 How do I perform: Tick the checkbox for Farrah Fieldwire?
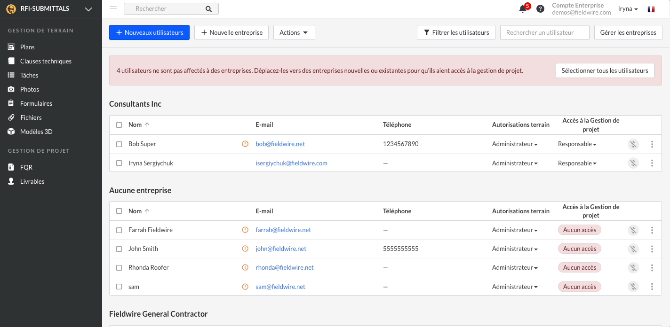pos(119,230)
